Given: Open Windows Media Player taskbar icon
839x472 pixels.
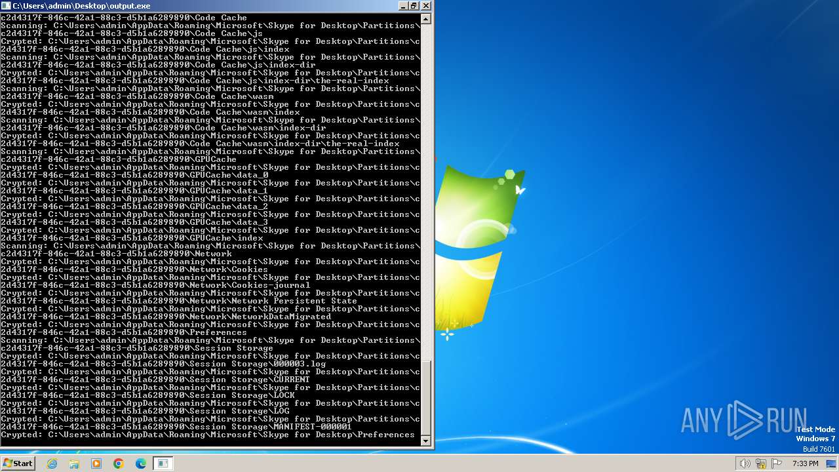Looking at the screenshot, I should coord(96,463).
